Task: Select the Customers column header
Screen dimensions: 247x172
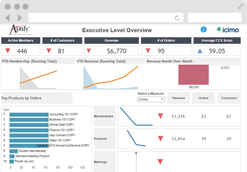Action: pos(229,98)
